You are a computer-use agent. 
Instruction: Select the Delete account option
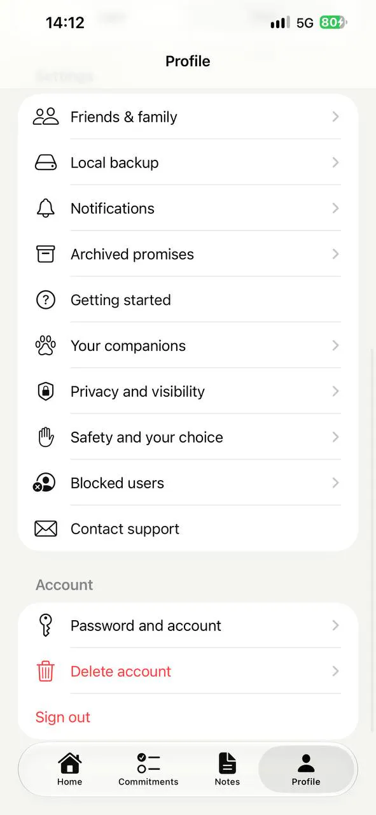pos(188,671)
